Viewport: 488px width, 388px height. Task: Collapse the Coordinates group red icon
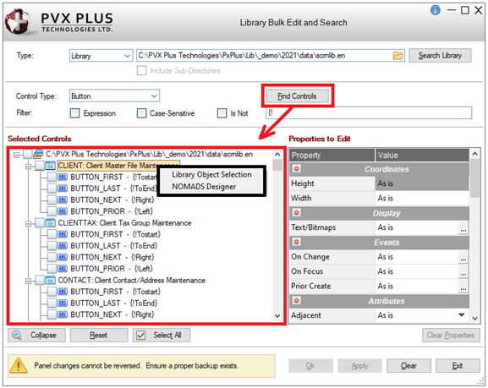[297, 169]
